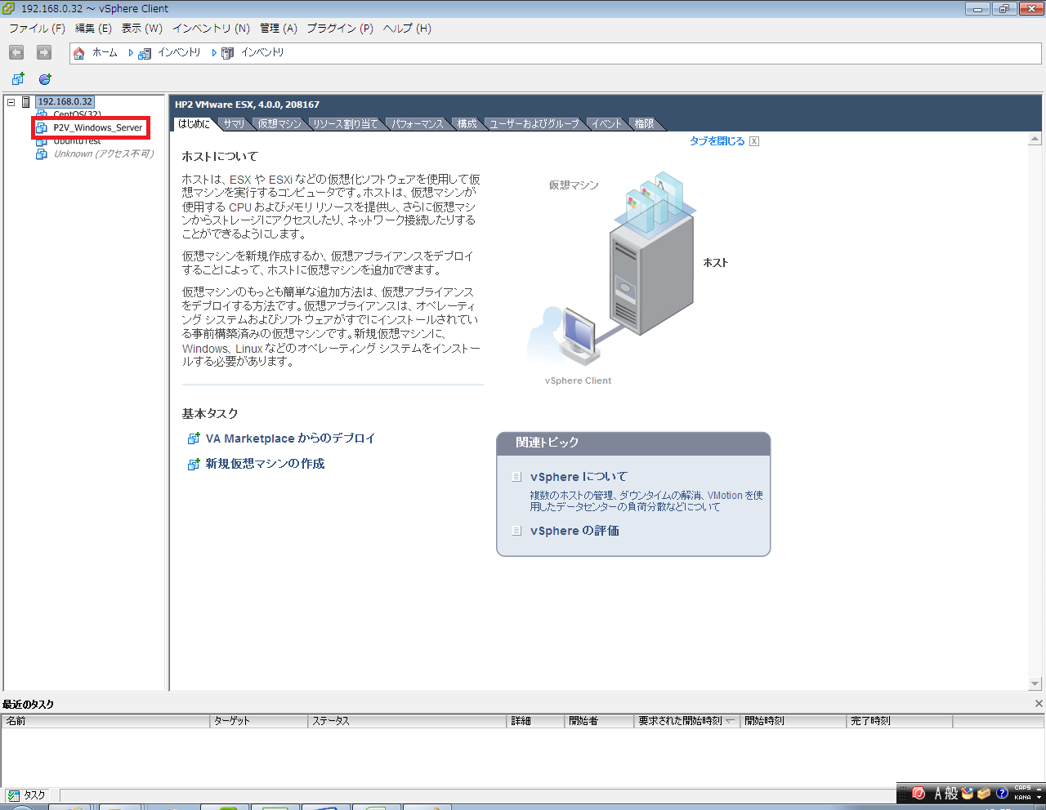This screenshot has width=1046, height=810.
Task: Close the 最近のタスク panel with X
Action: pos(1039,704)
